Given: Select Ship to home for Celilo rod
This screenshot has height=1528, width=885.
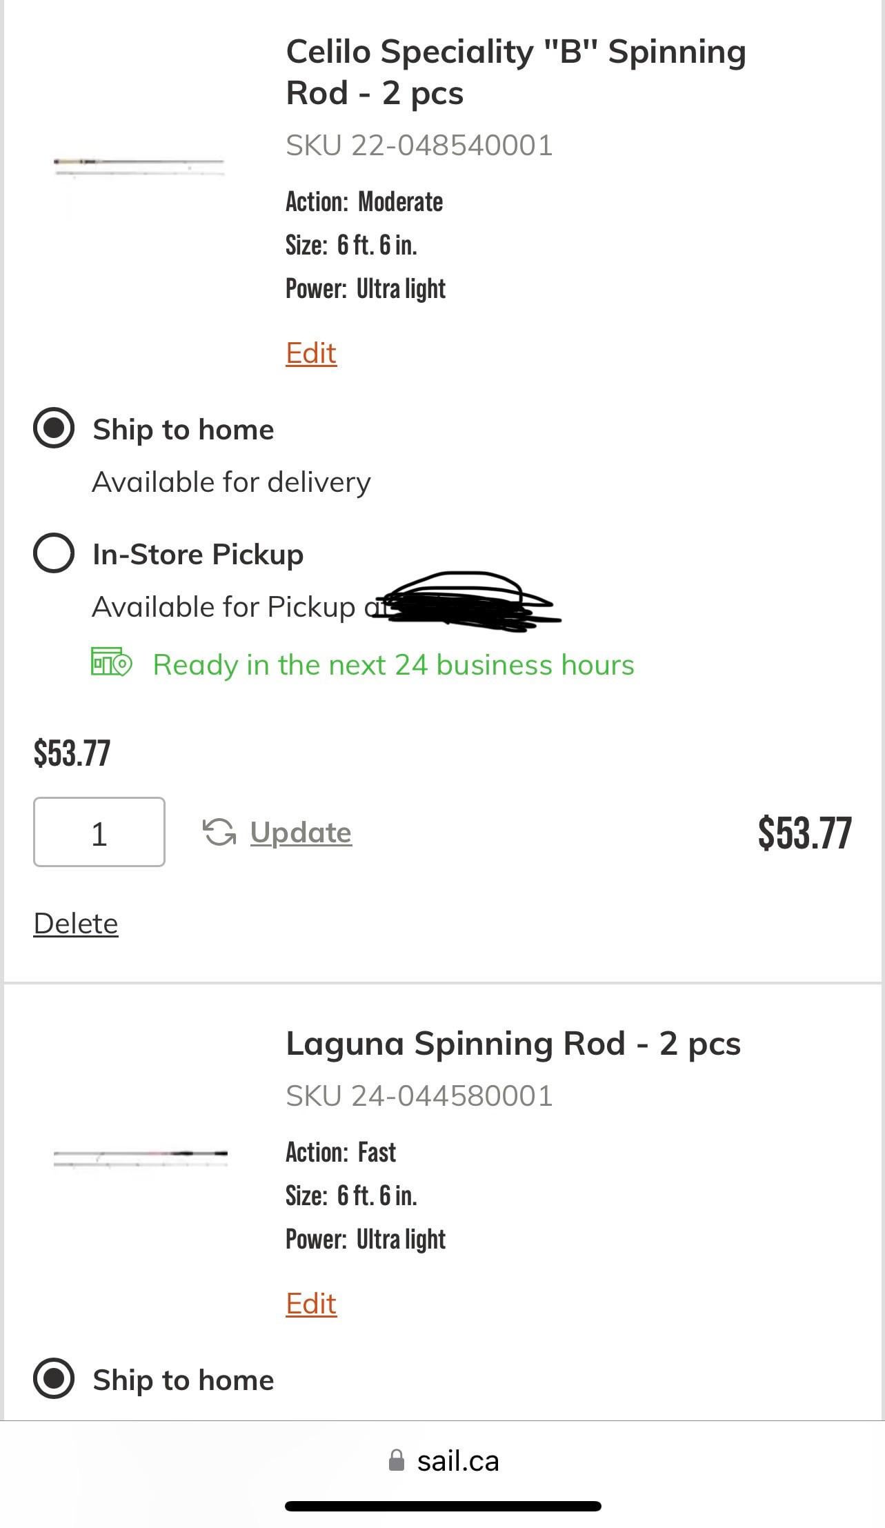Looking at the screenshot, I should click(x=54, y=428).
